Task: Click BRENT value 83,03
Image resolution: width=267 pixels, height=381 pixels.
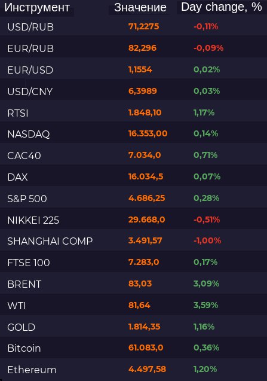Action: click(140, 284)
